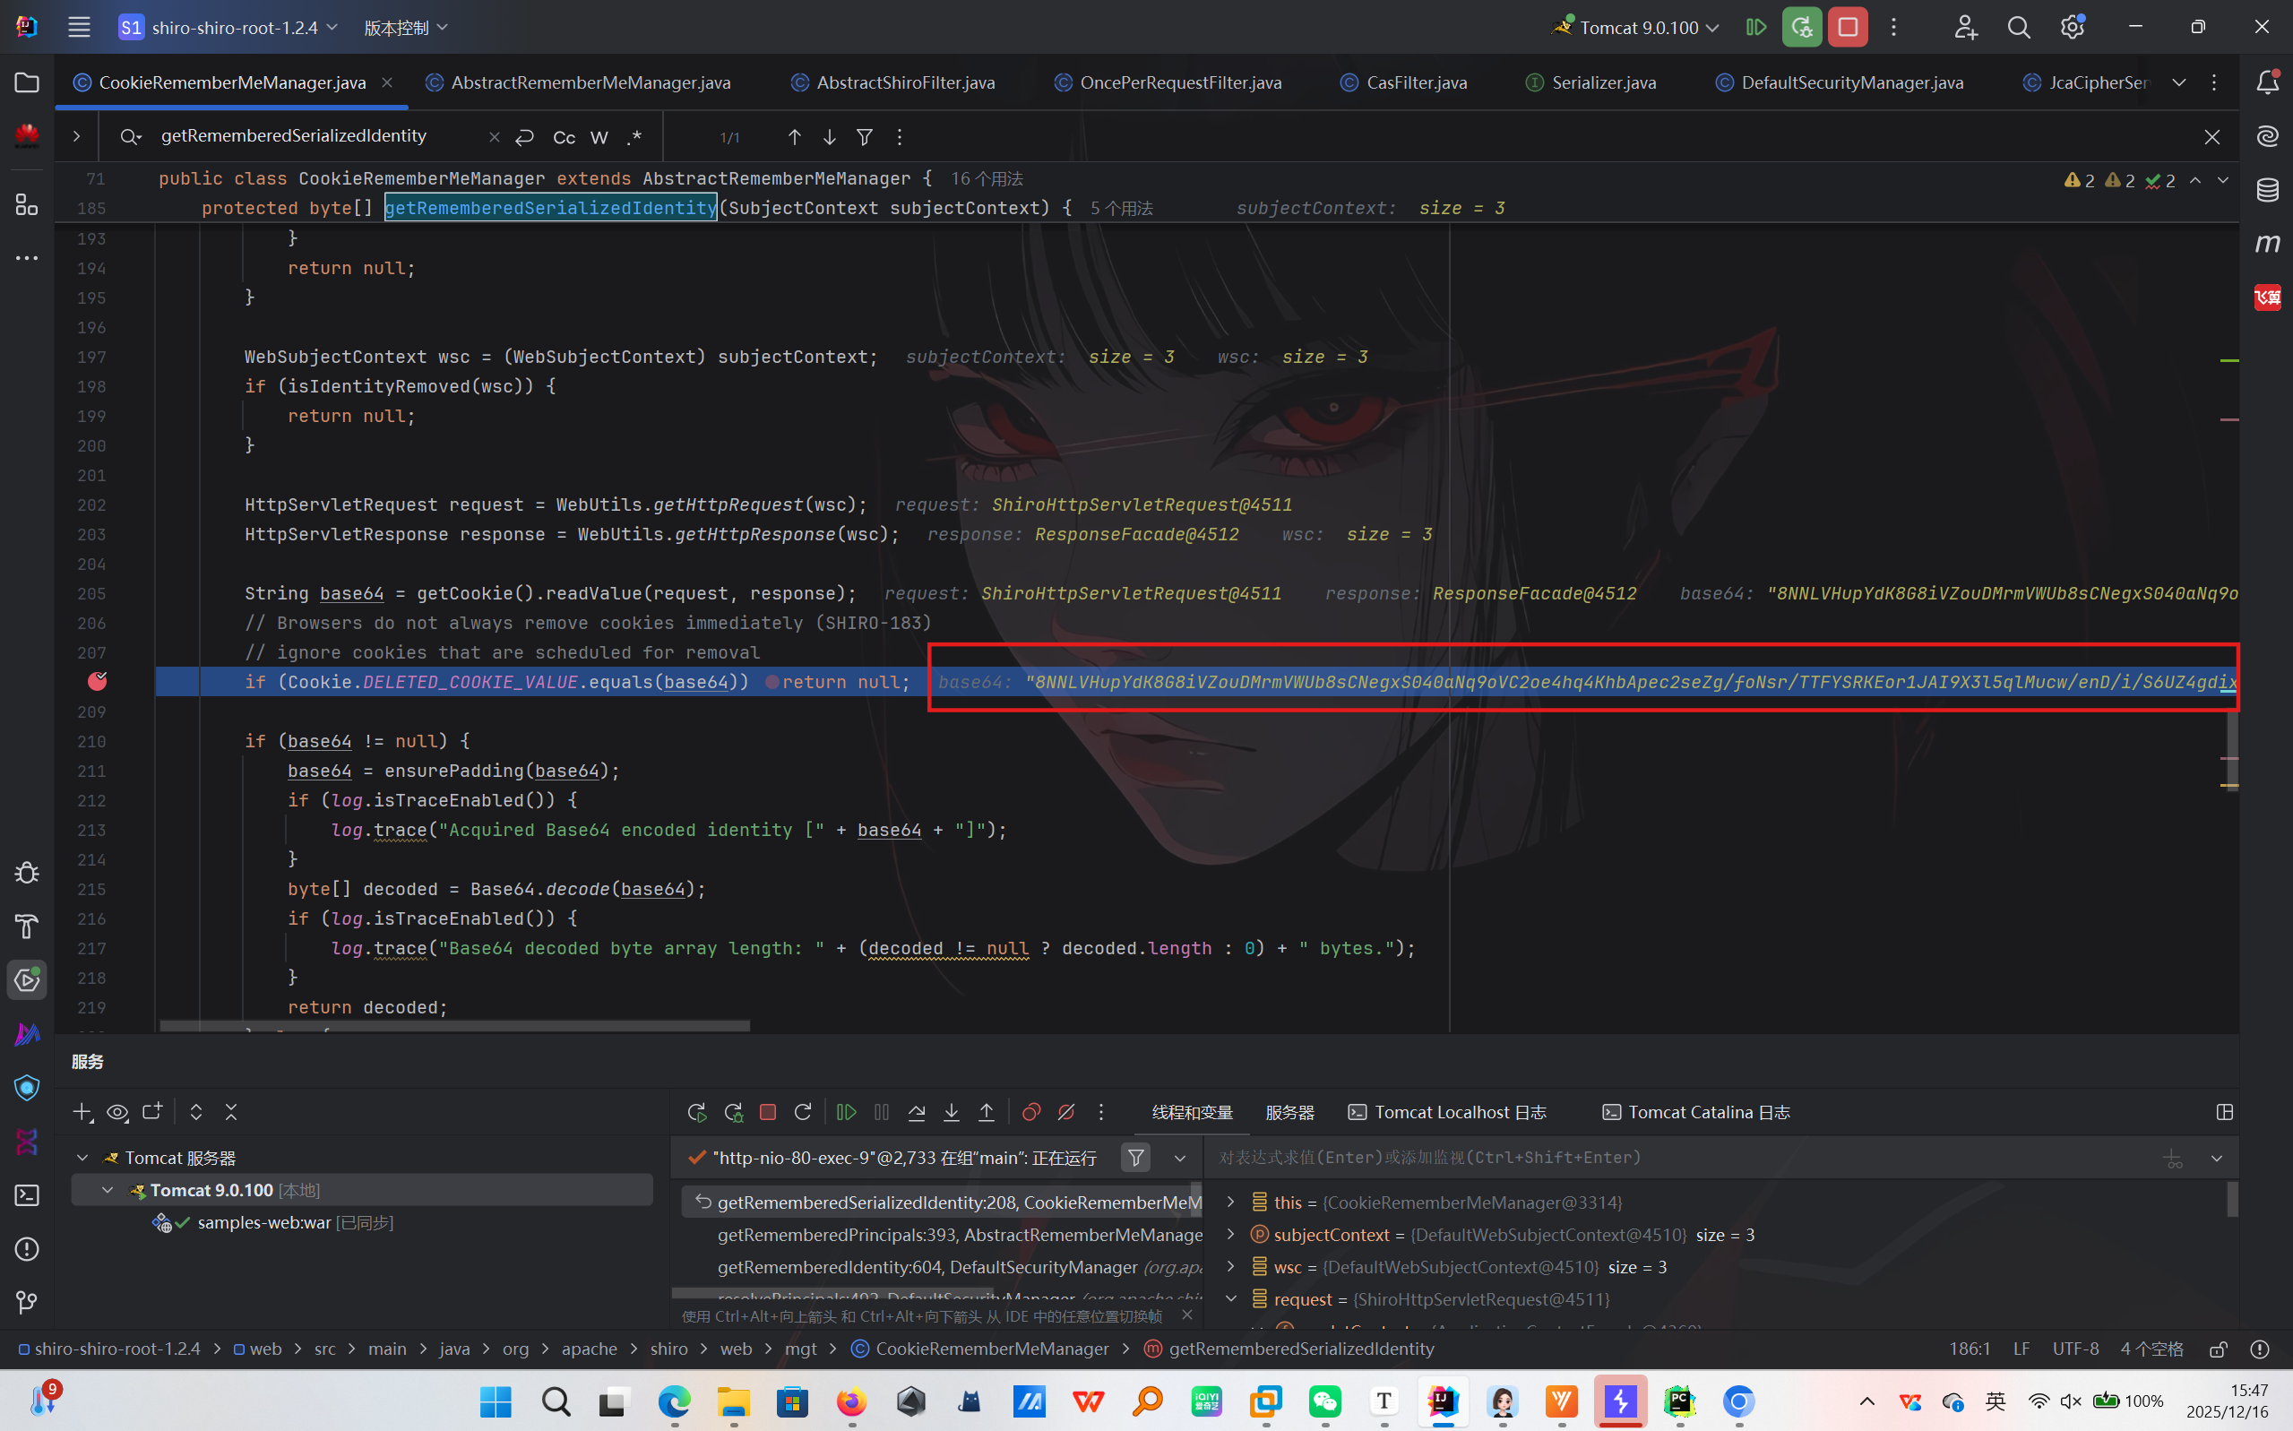The height and width of the screenshot is (1431, 2293).
Task: Remove breakpoint on line 208
Action: click(x=98, y=681)
